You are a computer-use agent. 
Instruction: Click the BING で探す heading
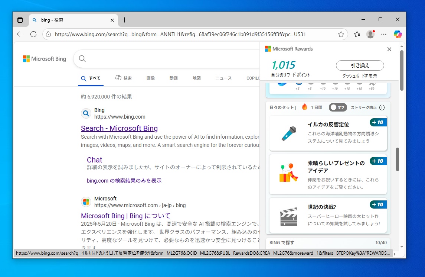(x=282, y=242)
